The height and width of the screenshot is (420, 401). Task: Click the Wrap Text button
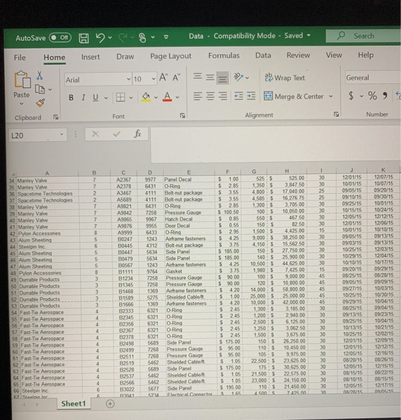pyautogui.click(x=284, y=77)
